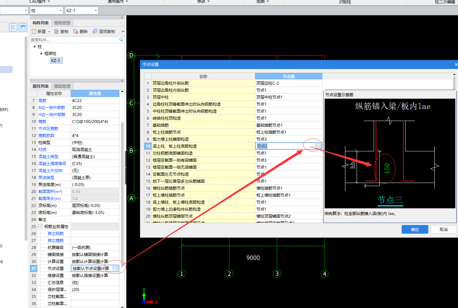The width and height of the screenshot is (458, 308).
Task: Click the 截面面积(m²) property link
Action: (x=50, y=191)
